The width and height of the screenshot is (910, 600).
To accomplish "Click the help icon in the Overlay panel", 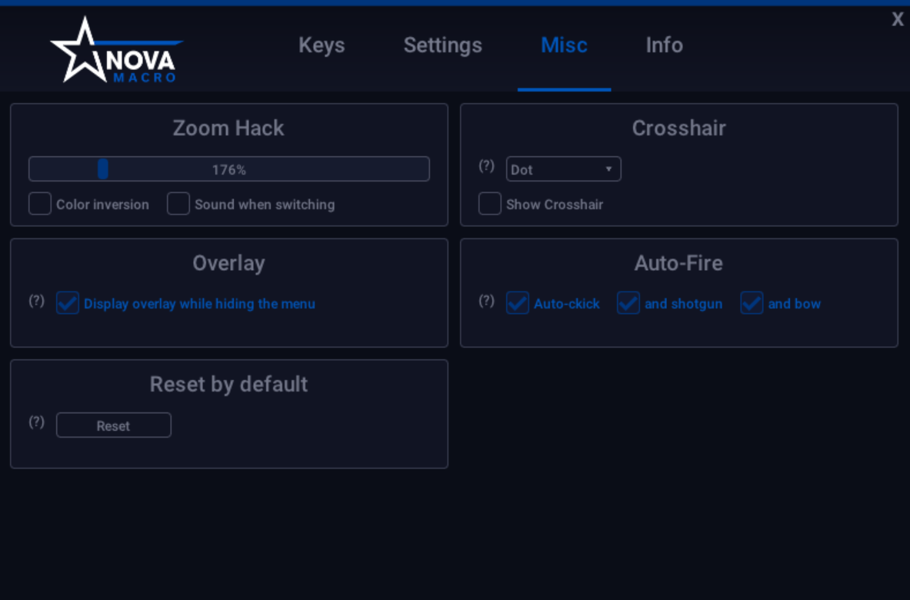I will (36, 302).
